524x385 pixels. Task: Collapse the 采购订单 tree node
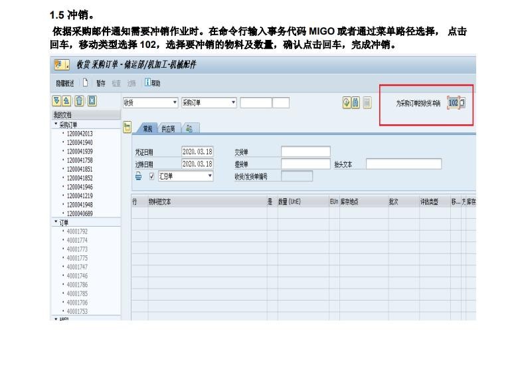(56, 124)
